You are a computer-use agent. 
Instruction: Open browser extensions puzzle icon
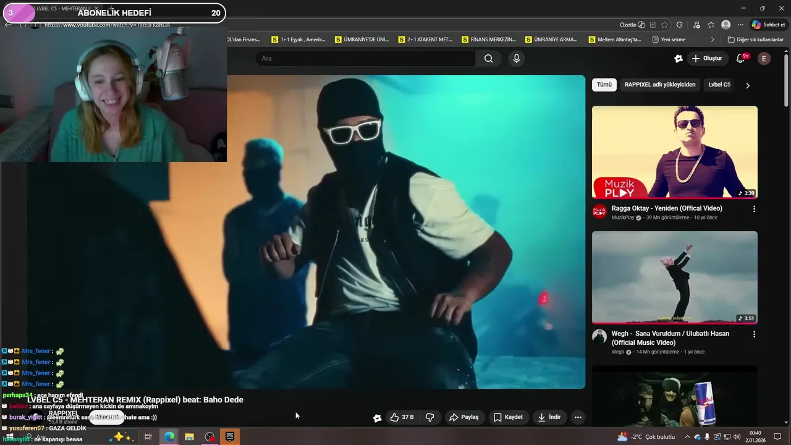[x=680, y=25]
